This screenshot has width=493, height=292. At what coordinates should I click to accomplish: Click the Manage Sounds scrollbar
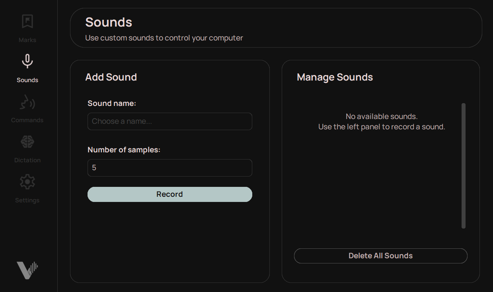point(464,165)
